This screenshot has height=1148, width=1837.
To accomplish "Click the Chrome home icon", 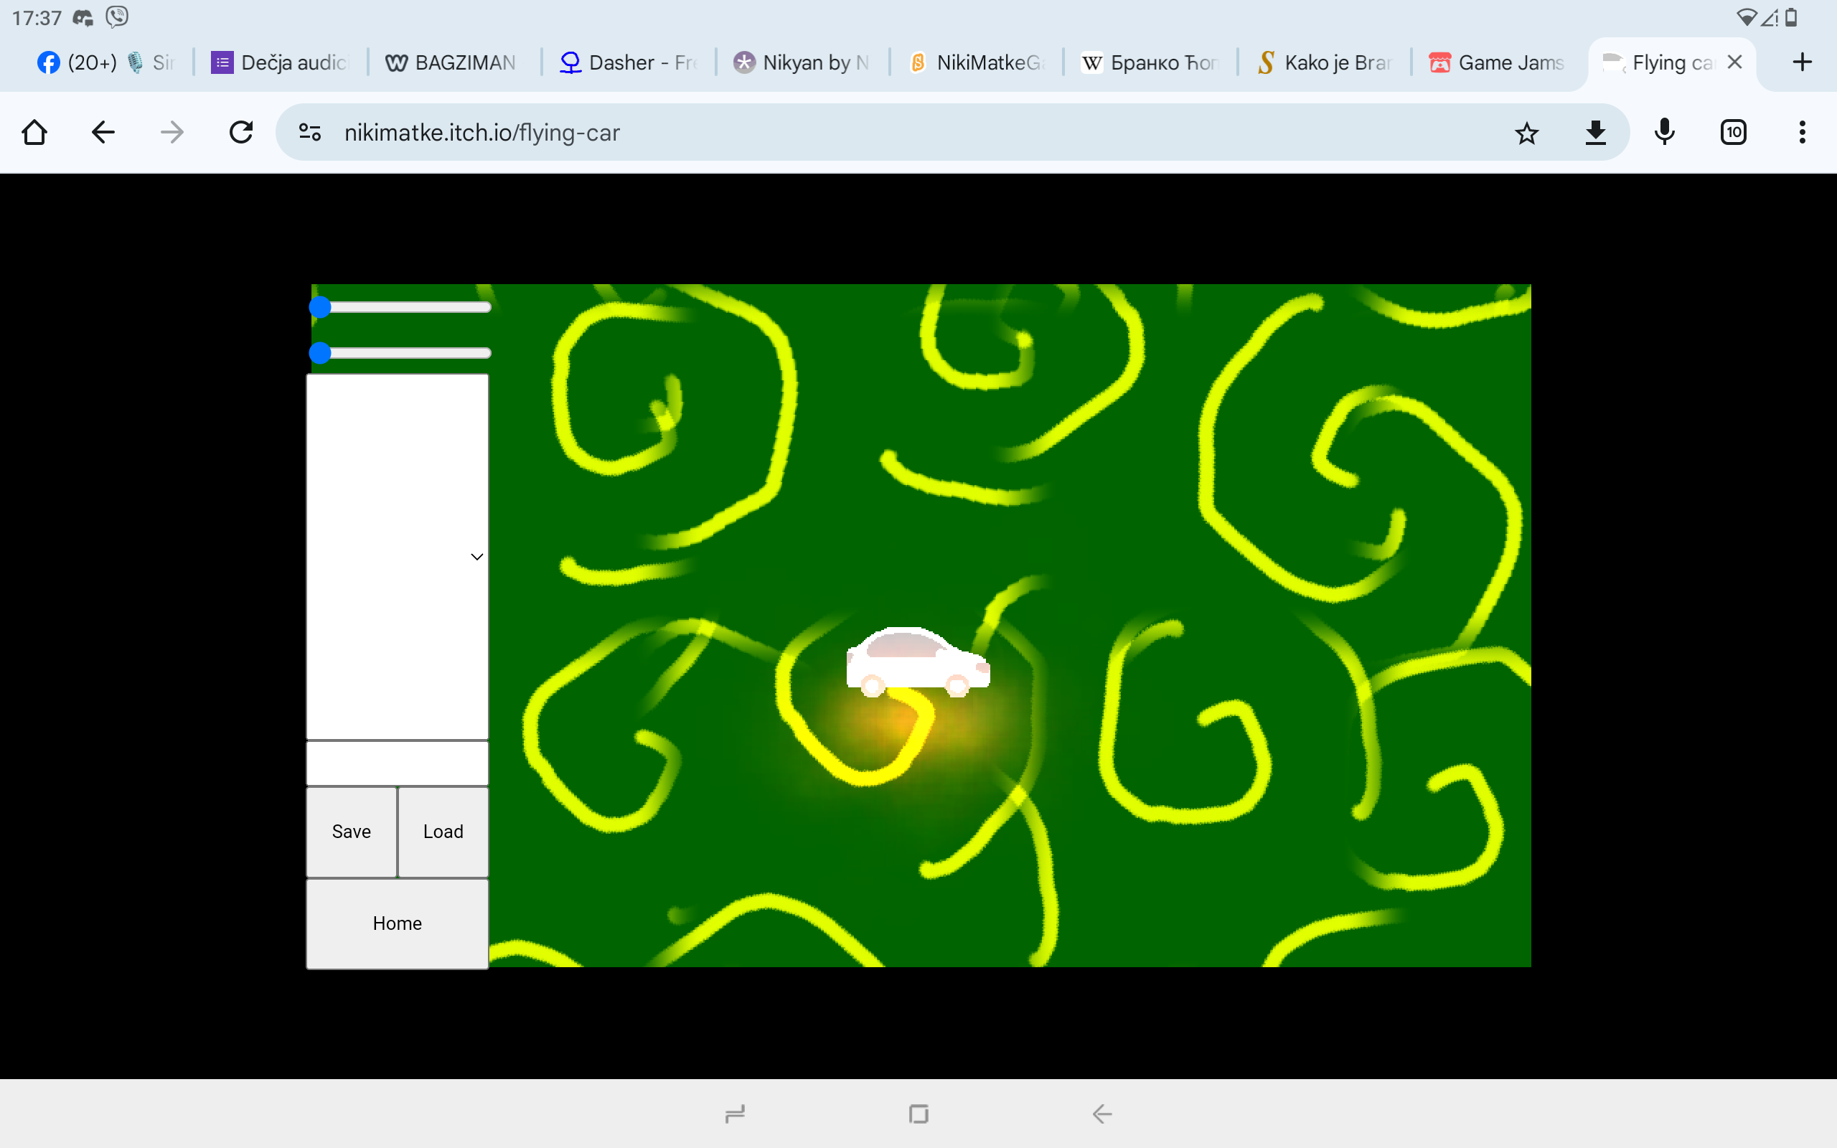I will (x=34, y=132).
